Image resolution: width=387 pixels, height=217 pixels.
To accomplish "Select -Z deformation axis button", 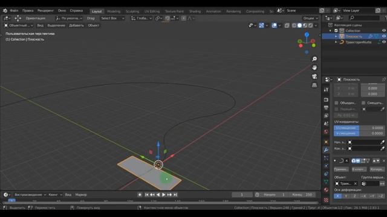I will pos(380,196).
